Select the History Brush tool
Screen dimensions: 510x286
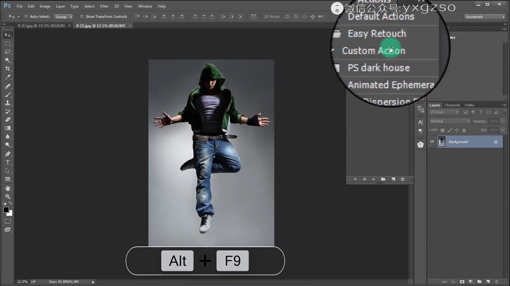pyautogui.click(x=8, y=111)
